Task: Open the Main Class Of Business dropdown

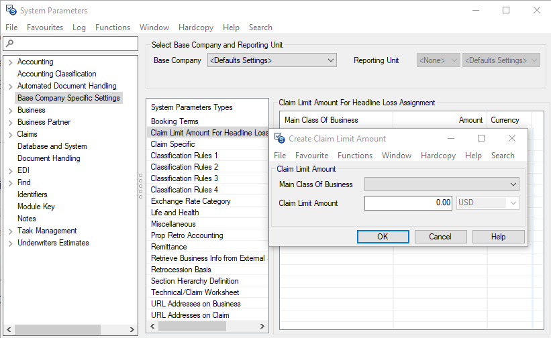Action: click(513, 184)
